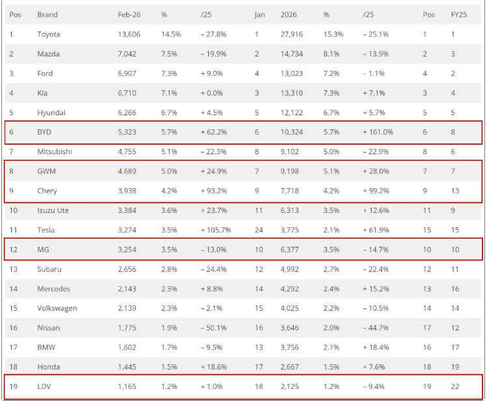This screenshot has height=402, width=487.
Task: Click the Mitsubishi brand name
Action: point(55,151)
